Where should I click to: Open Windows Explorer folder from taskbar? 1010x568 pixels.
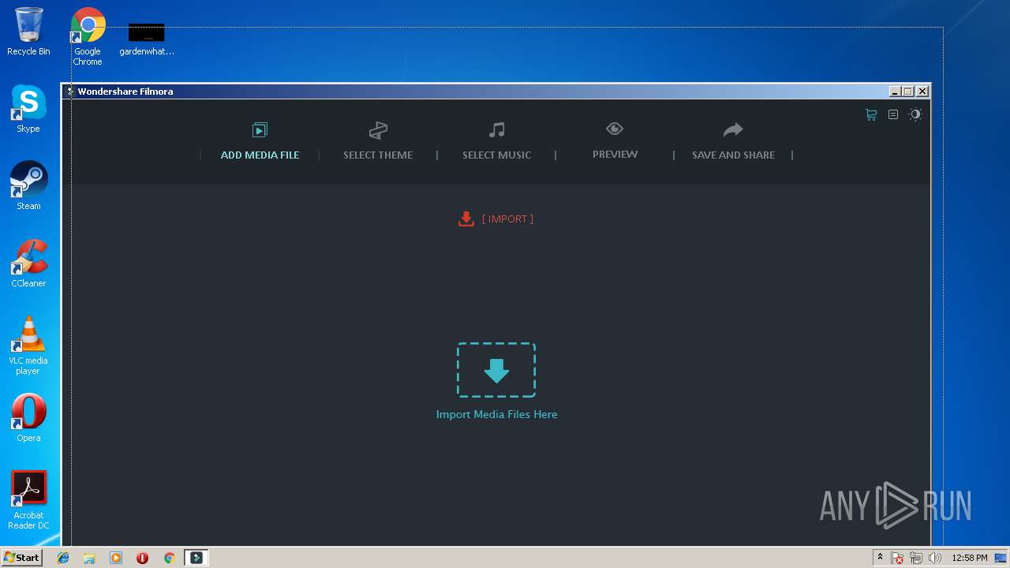[x=89, y=558]
